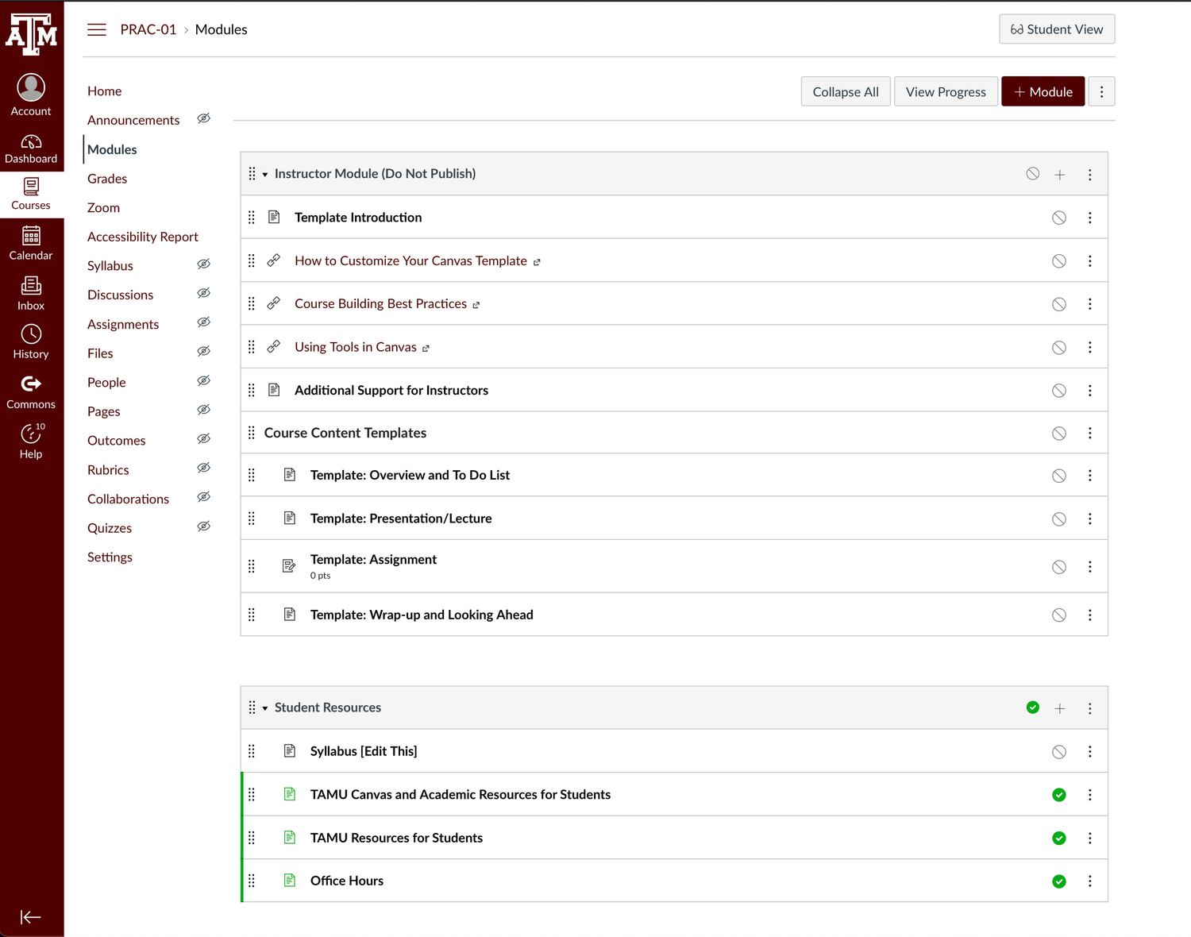Collapse the global navigation arrow icon
Viewport: 1191px width, 937px height.
pos(30,917)
